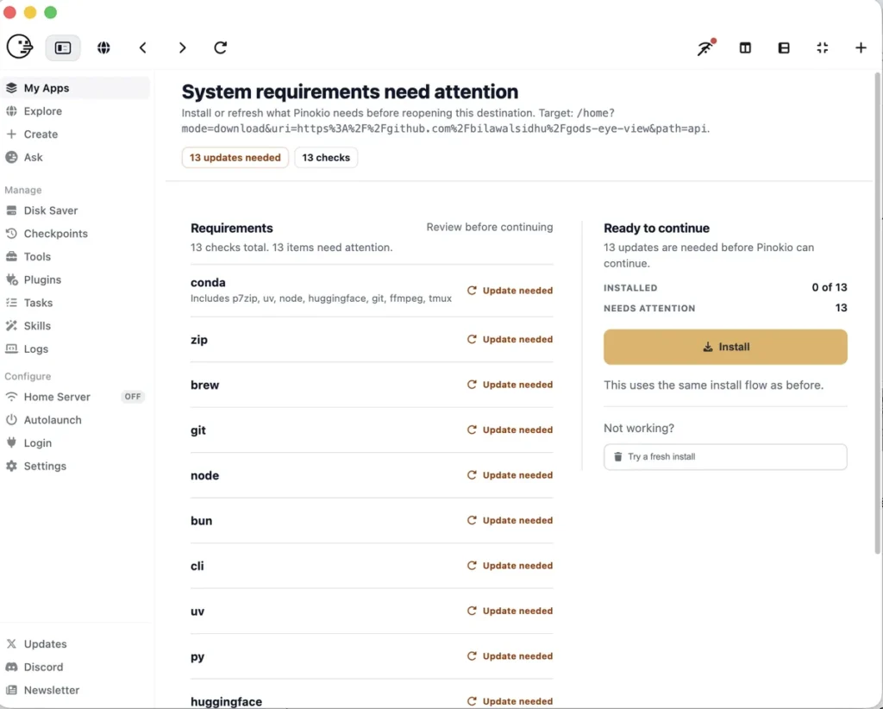The width and height of the screenshot is (883, 709).
Task: Click Update needed for brew
Action: coord(510,385)
